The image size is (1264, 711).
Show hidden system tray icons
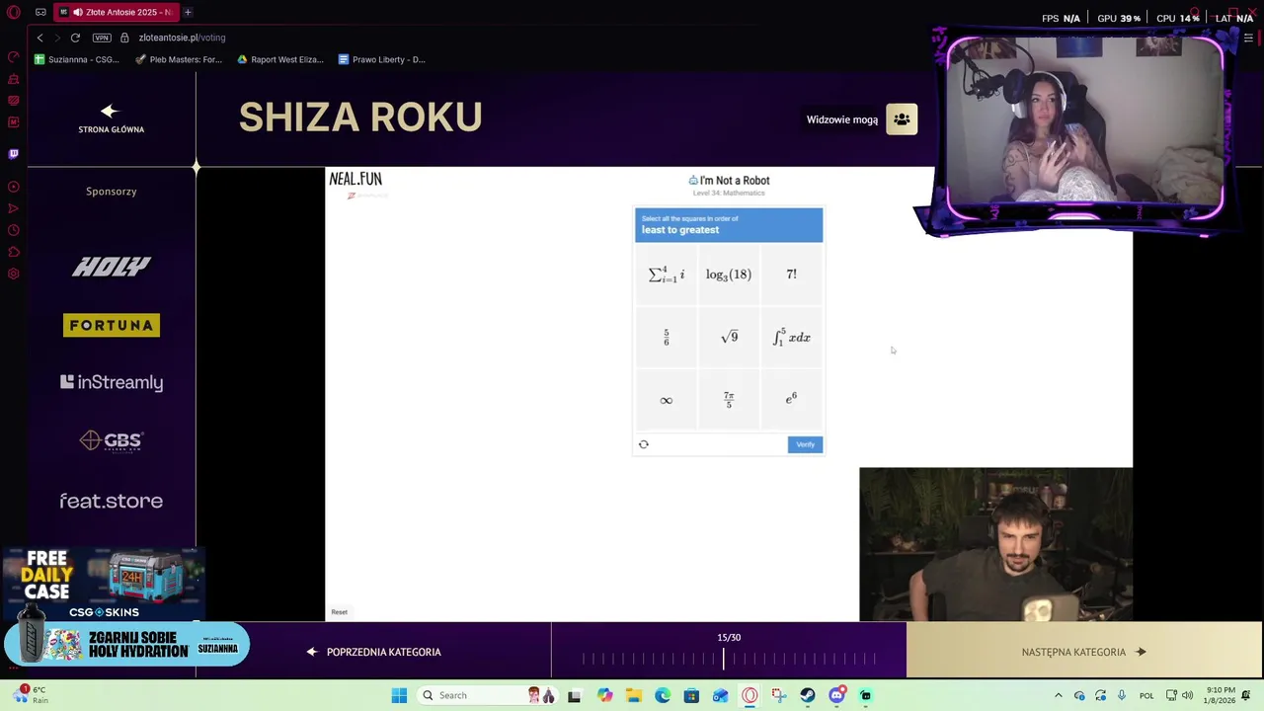pos(1058,695)
